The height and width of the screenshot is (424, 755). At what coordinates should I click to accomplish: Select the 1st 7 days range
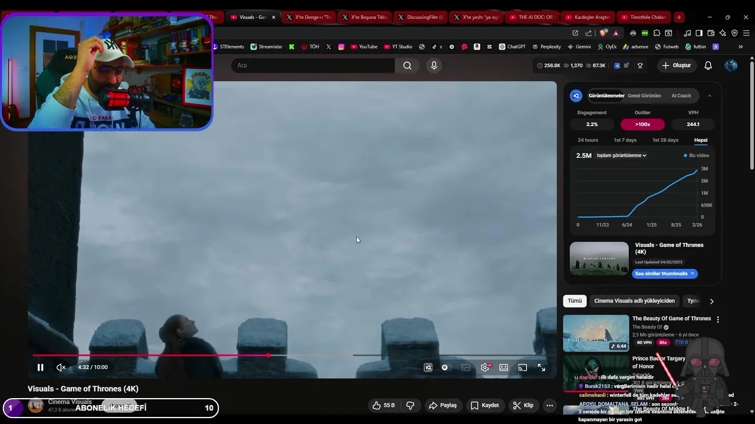coord(625,140)
